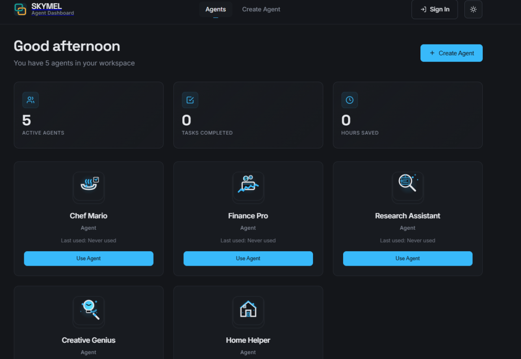Toggle the light/dark theme switcher
This screenshot has width=521, height=359.
[x=473, y=9]
